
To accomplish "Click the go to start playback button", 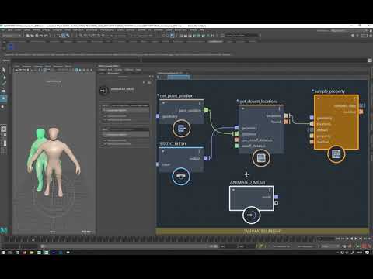I will coord(338,239).
